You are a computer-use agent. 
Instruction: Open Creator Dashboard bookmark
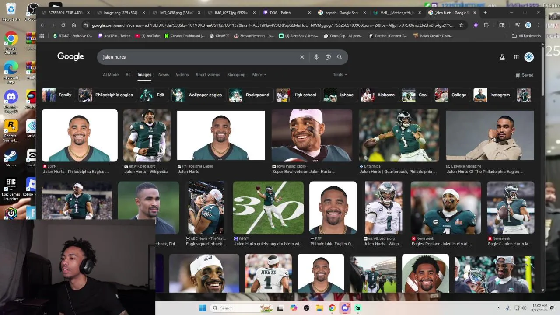(x=185, y=36)
